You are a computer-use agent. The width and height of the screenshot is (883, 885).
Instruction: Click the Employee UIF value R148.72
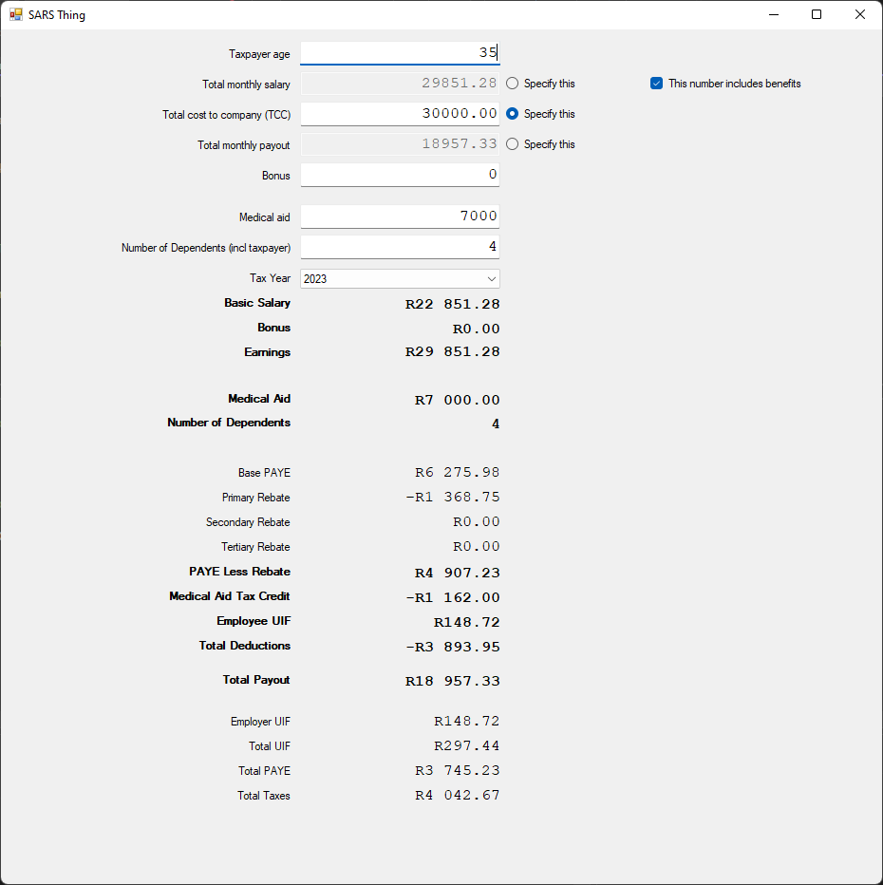464,621
